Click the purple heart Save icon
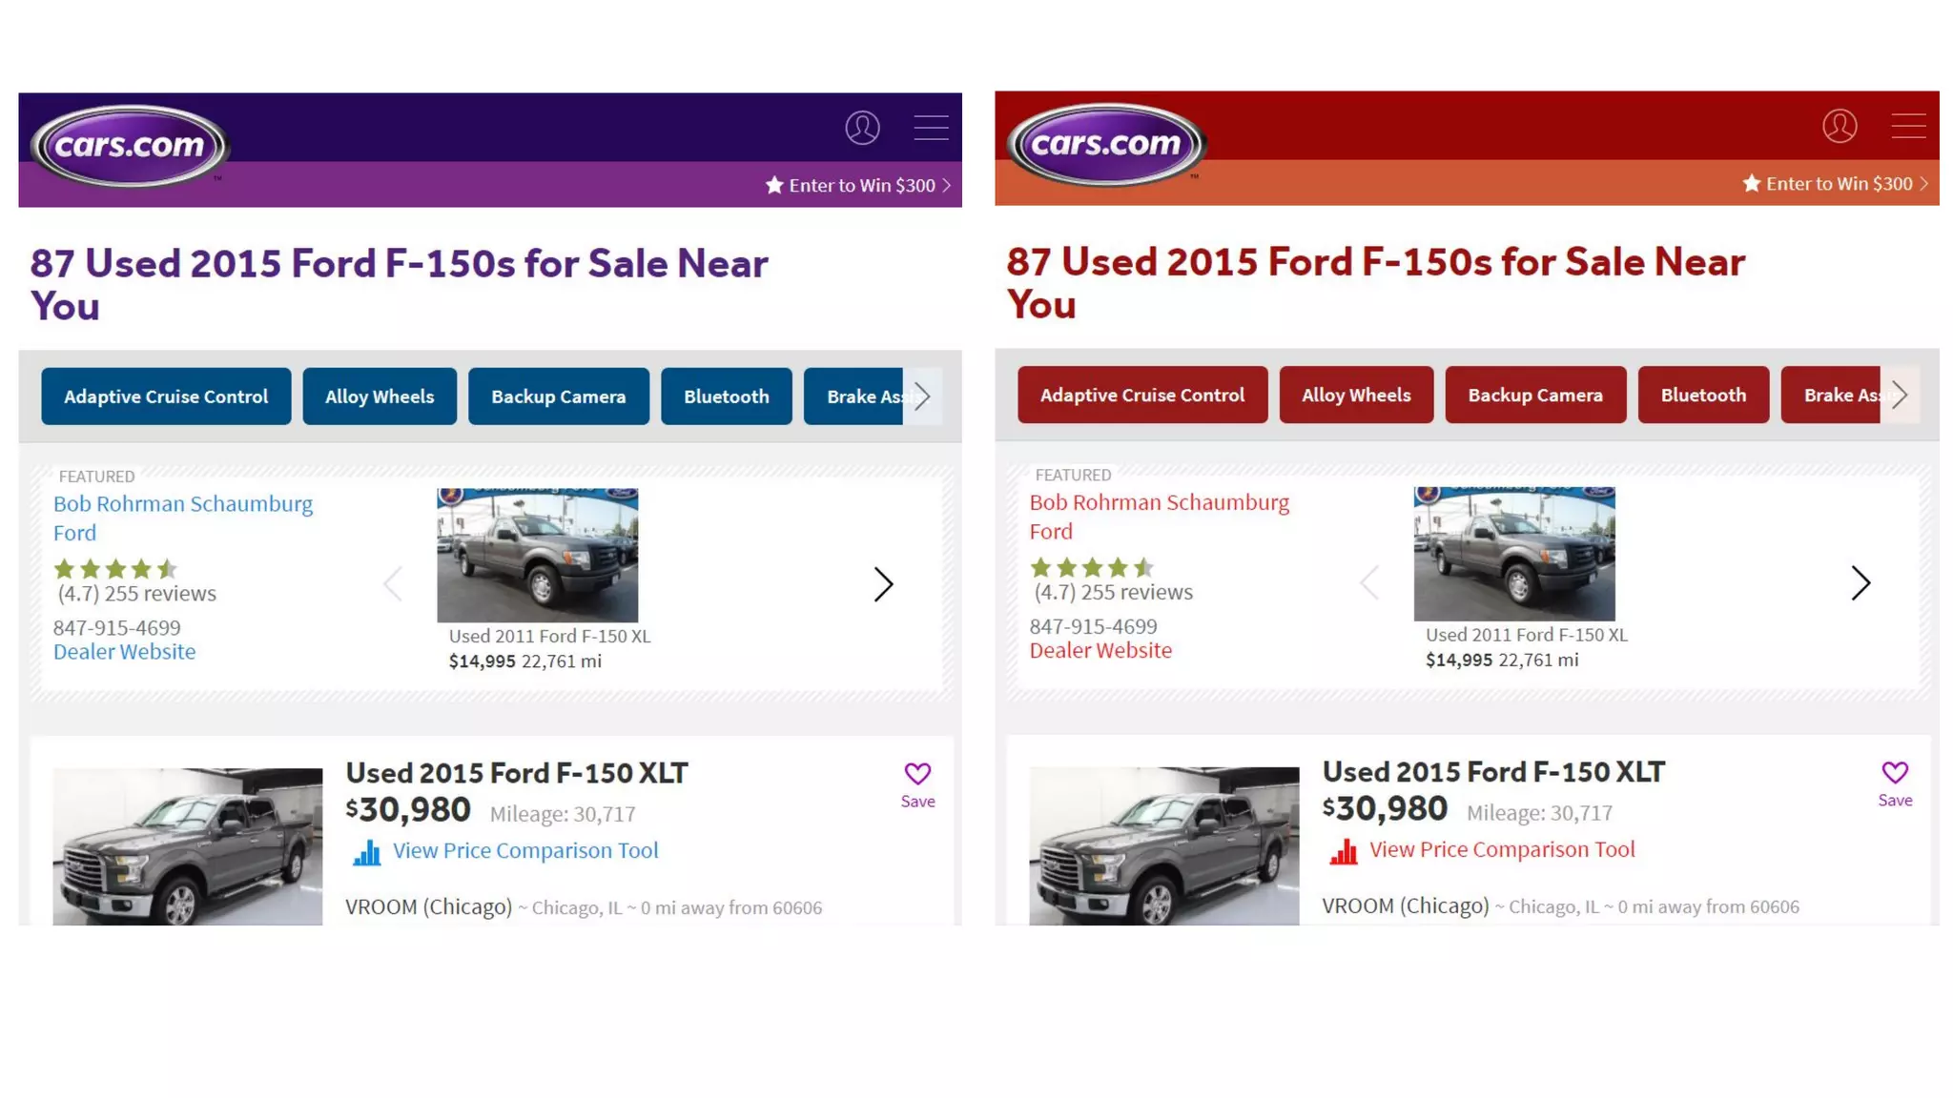 (x=917, y=774)
